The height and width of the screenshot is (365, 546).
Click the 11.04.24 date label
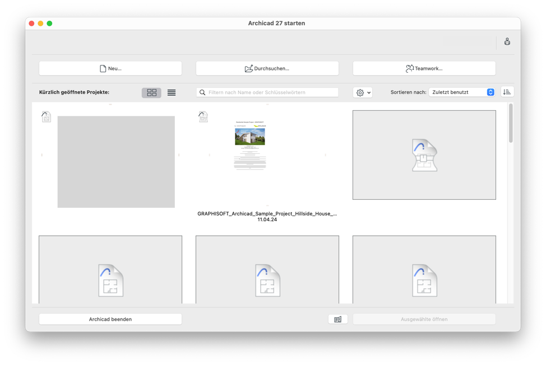coord(267,219)
